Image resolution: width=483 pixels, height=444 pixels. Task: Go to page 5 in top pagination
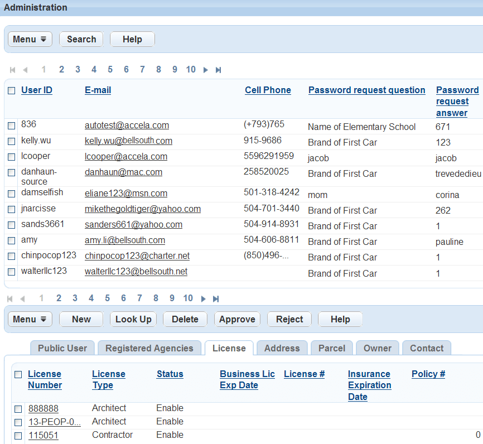click(110, 70)
